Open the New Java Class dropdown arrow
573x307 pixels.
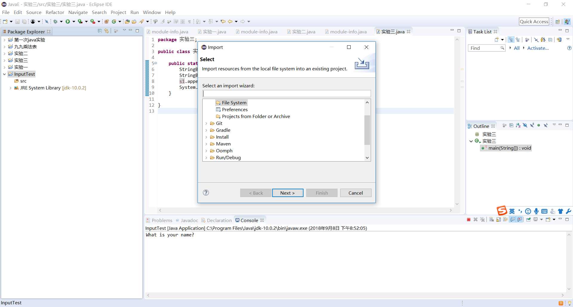coord(120,21)
